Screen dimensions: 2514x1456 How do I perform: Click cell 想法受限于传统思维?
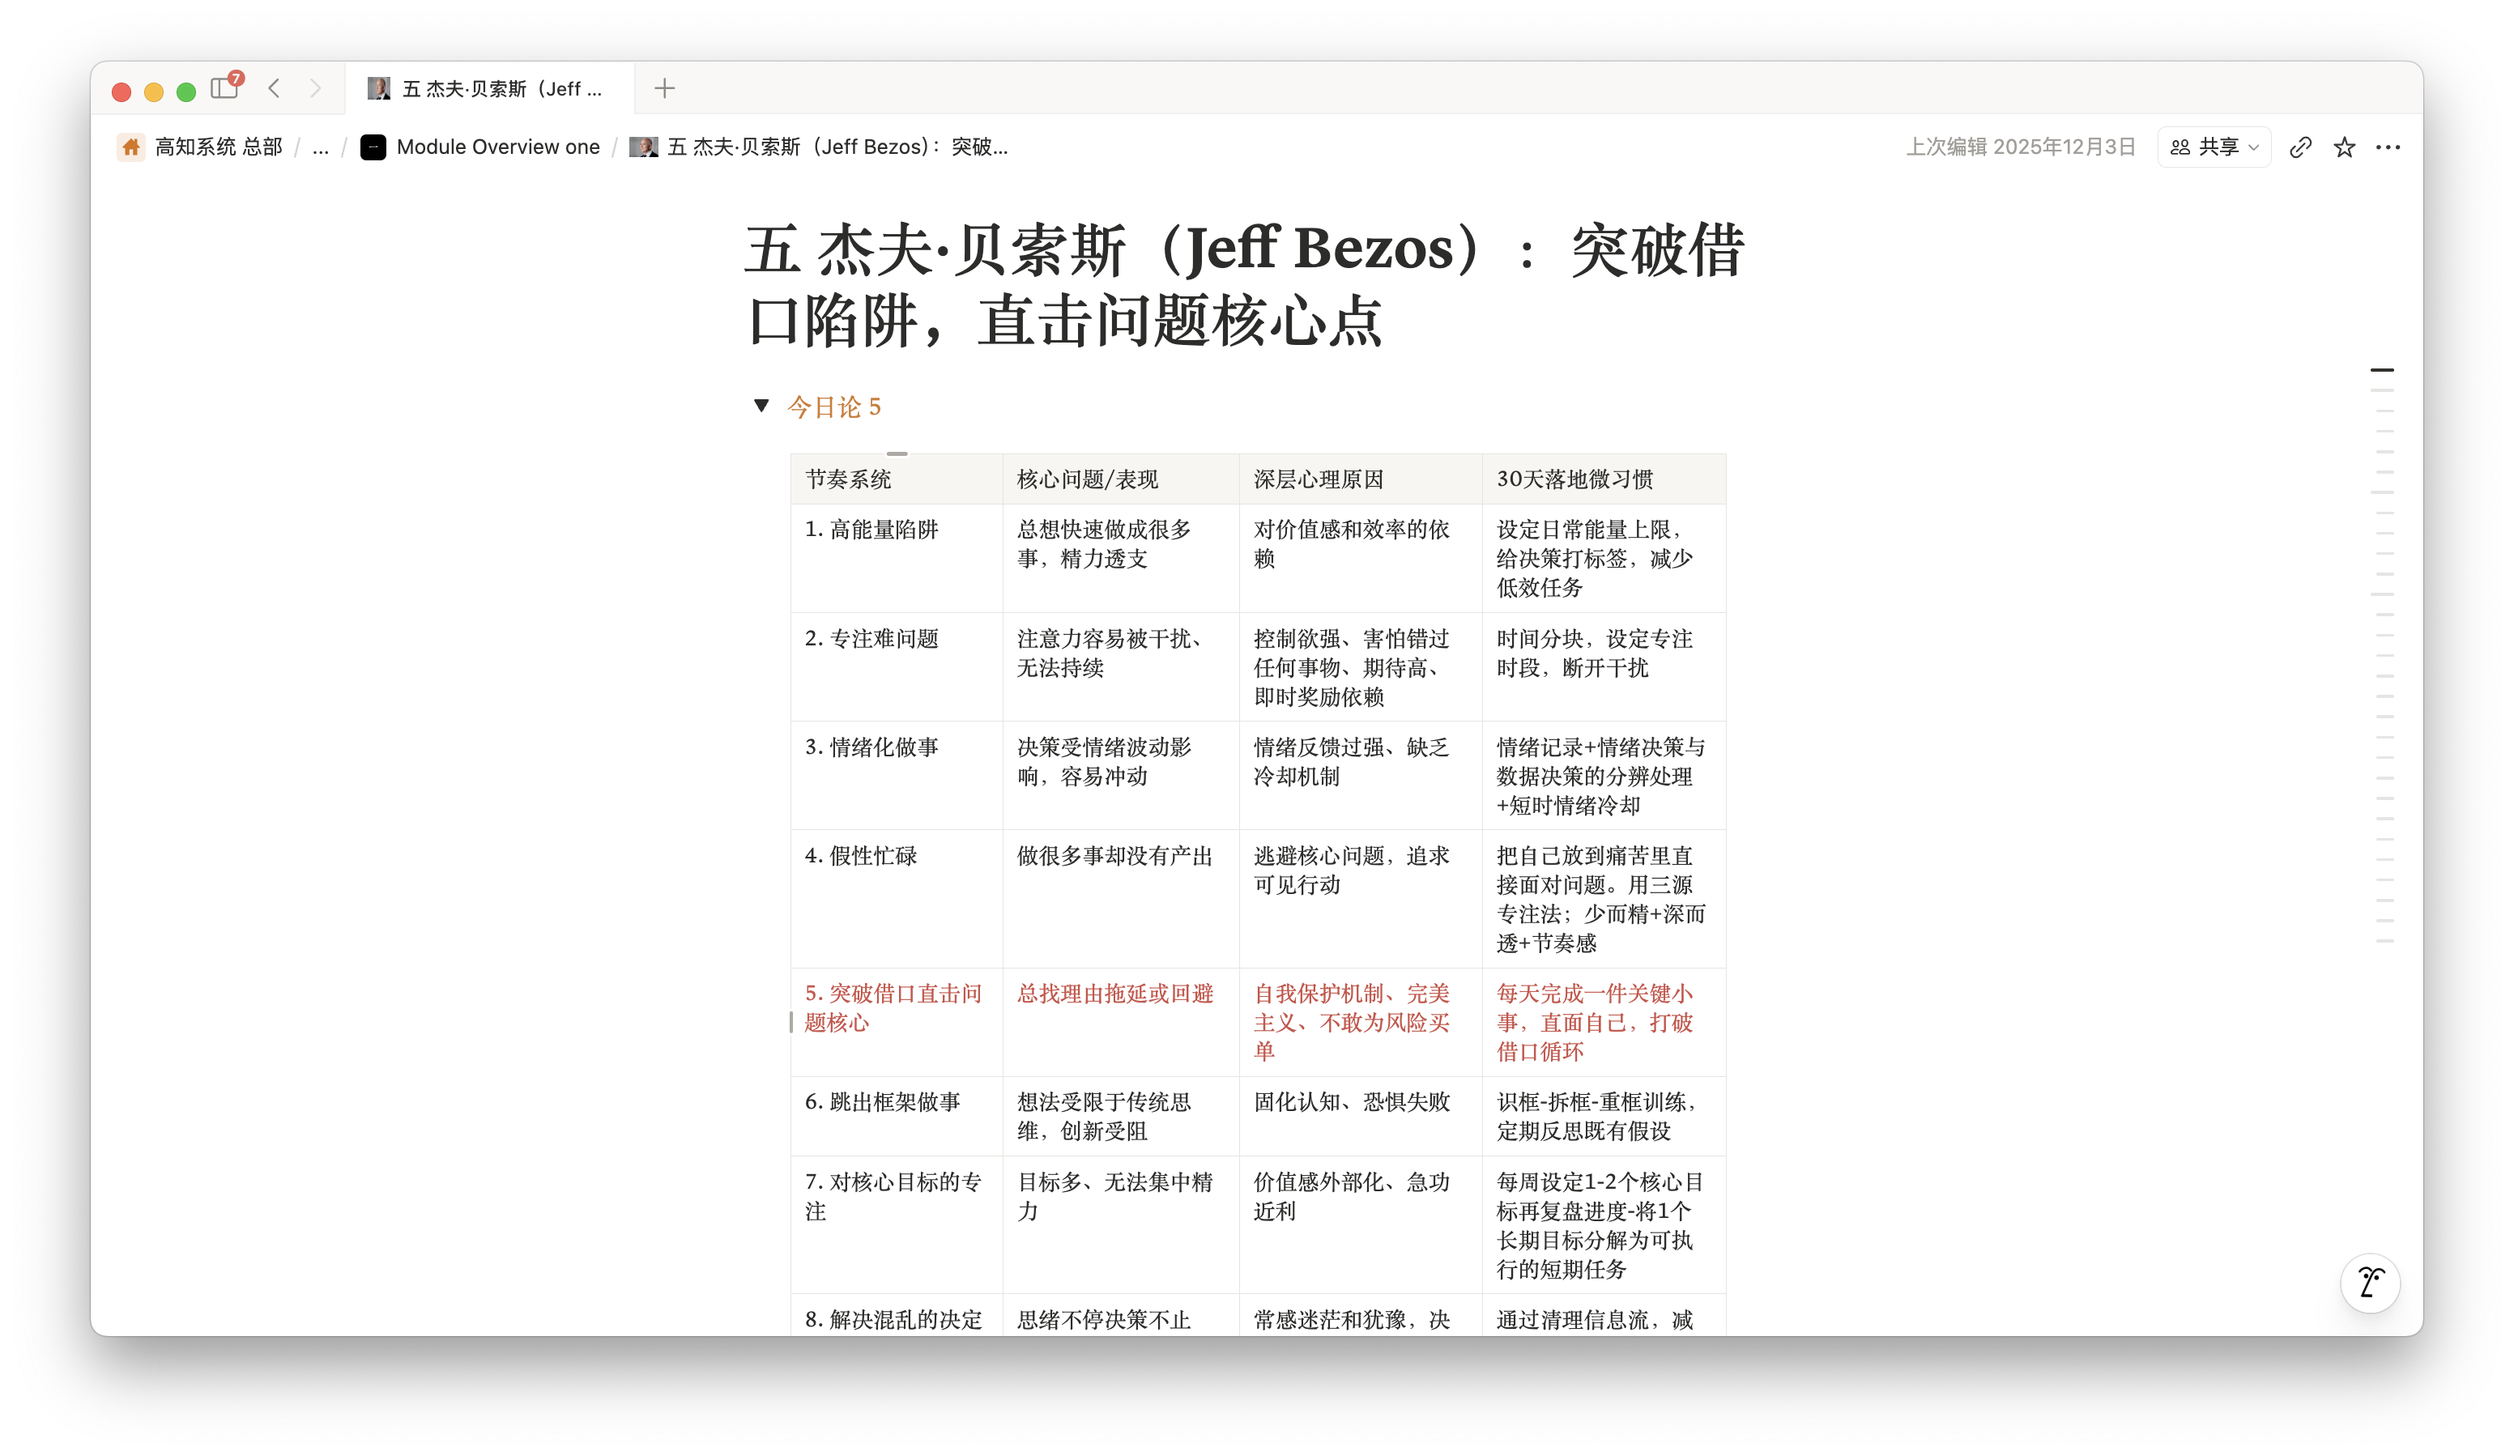(x=1120, y=1116)
